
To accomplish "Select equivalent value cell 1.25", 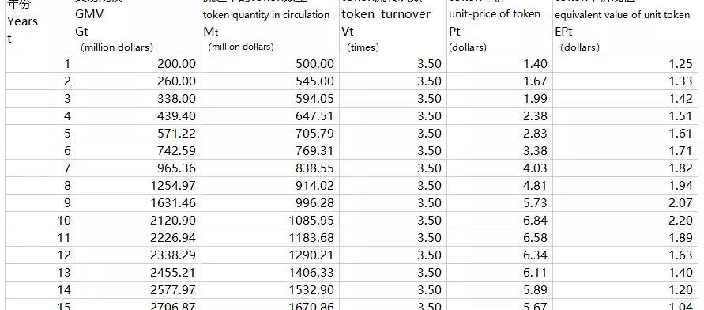I will pyautogui.click(x=626, y=64).
